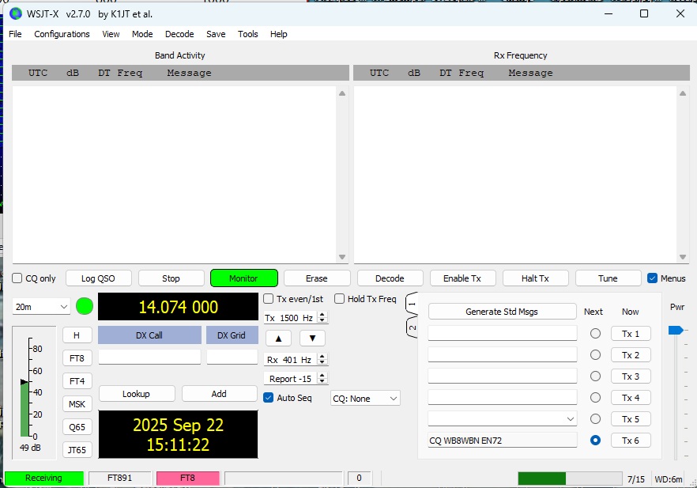Activate the Q65 mode button

pos(77,427)
